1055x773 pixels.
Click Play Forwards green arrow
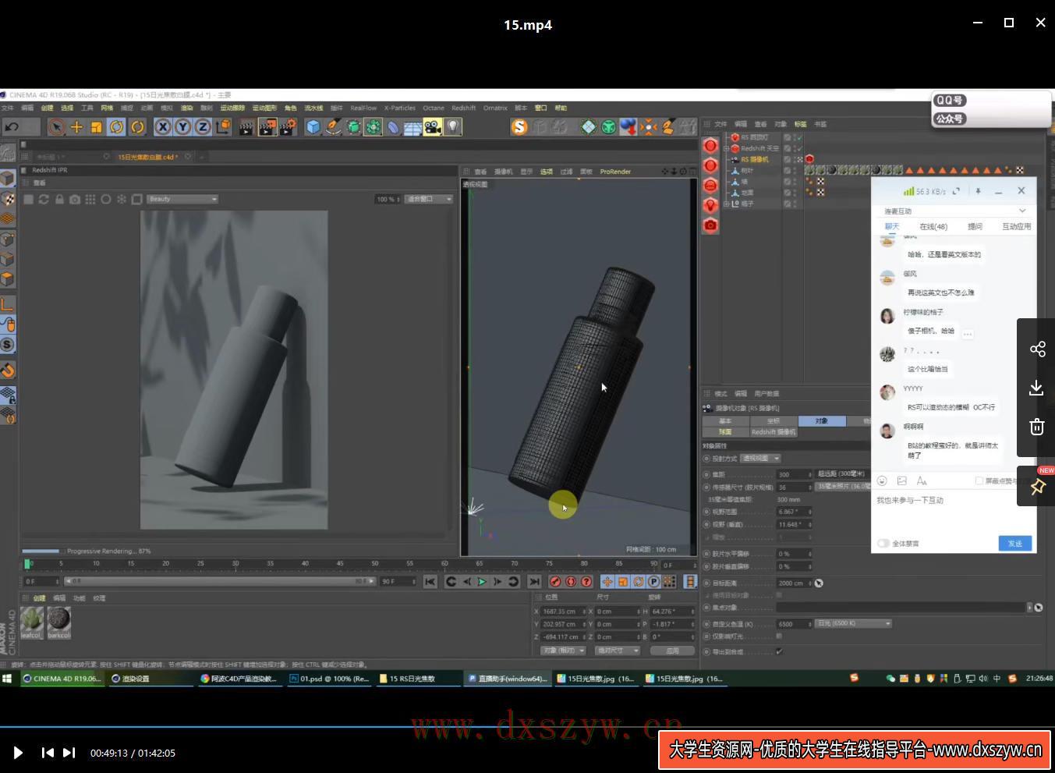(x=482, y=582)
